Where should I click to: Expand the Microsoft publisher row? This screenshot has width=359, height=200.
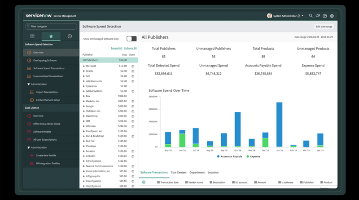point(84,66)
